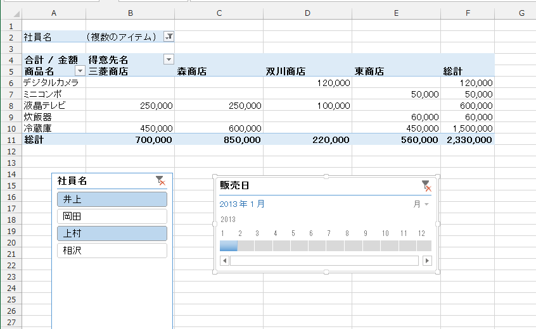Open the 商品名 row filter dropdown
The width and height of the screenshot is (536, 329).
pyautogui.click(x=80, y=71)
